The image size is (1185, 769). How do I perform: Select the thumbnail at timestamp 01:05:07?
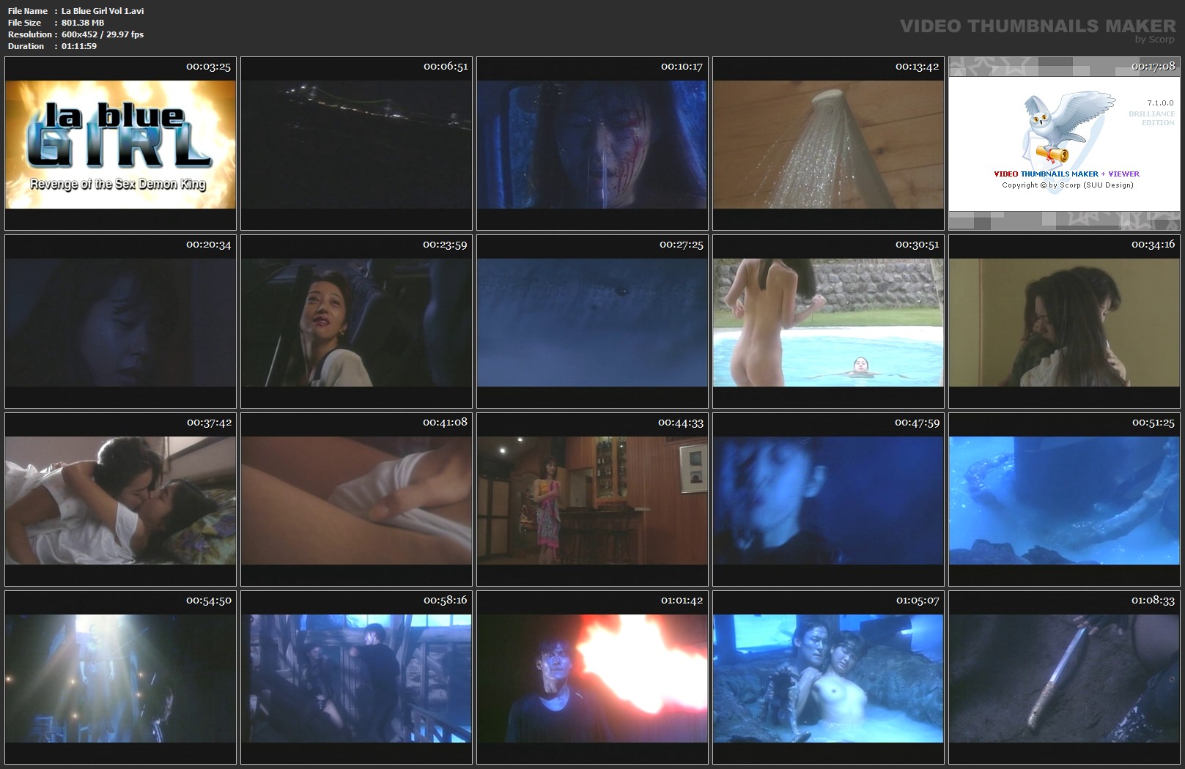[828, 677]
